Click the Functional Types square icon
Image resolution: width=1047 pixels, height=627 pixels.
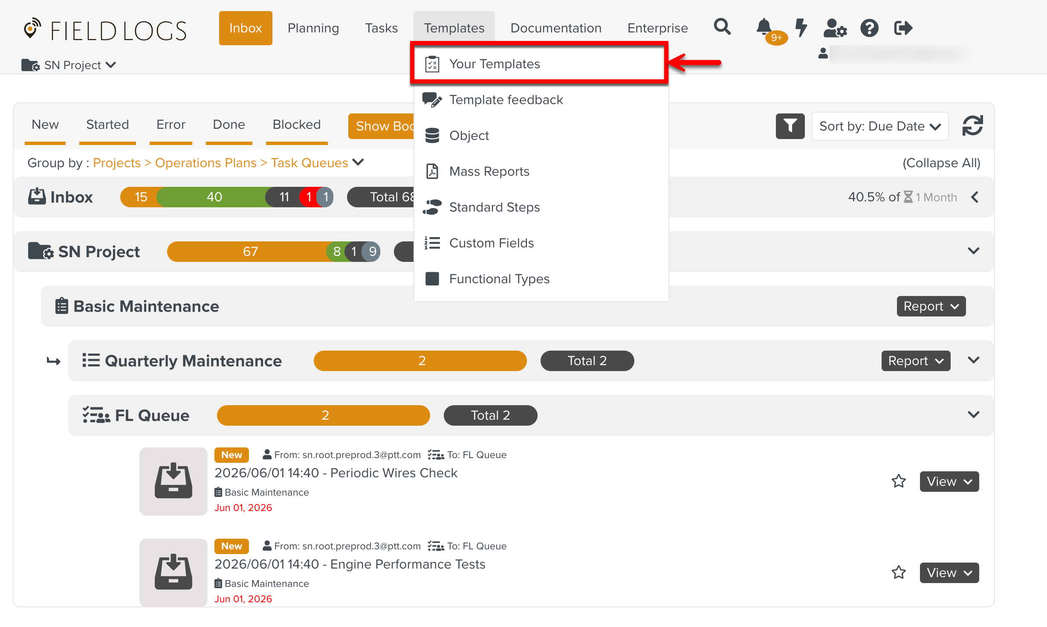click(432, 279)
